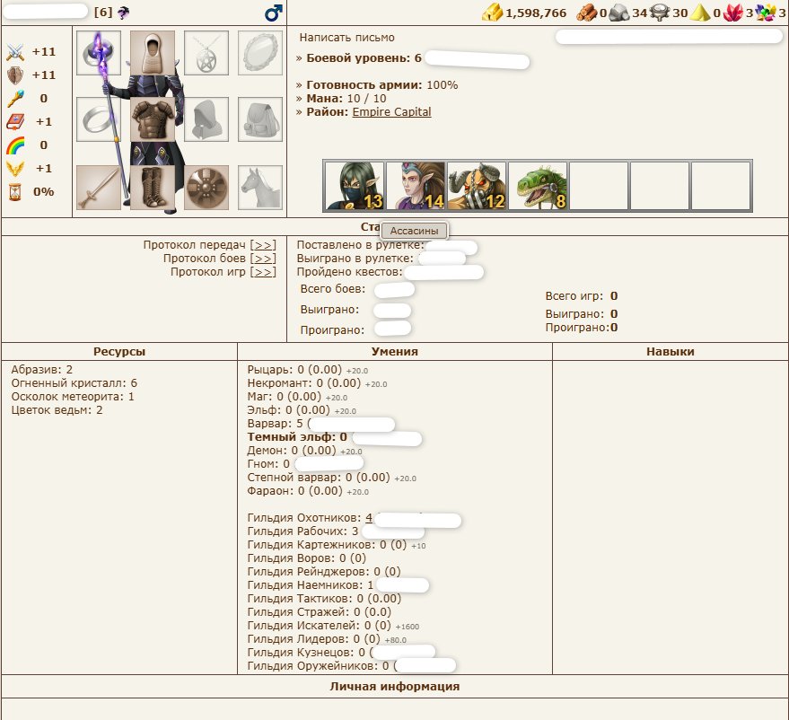Viewport: 789px width, 720px height.
Task: Click the Написать письмо link
Action: (346, 38)
